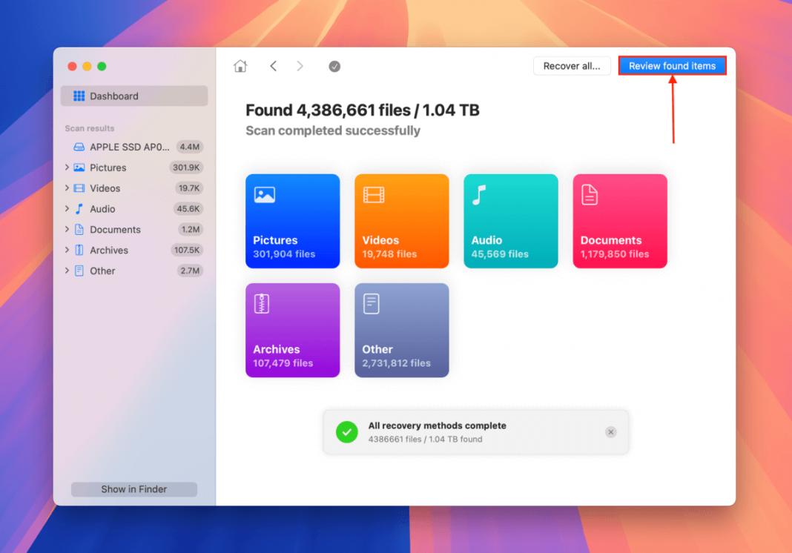Click the back arrow navigation icon

(273, 65)
